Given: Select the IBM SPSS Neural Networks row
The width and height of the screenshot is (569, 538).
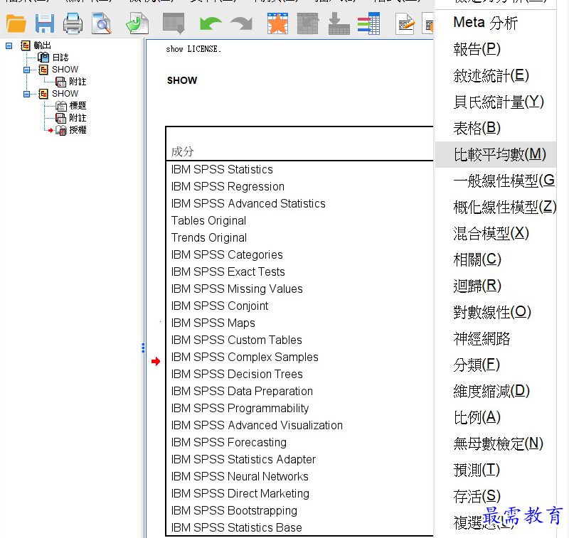Looking at the screenshot, I should 240,476.
